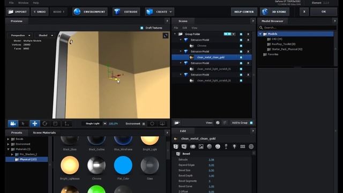Toggle visibility of first Extrusion Model

[241, 40]
